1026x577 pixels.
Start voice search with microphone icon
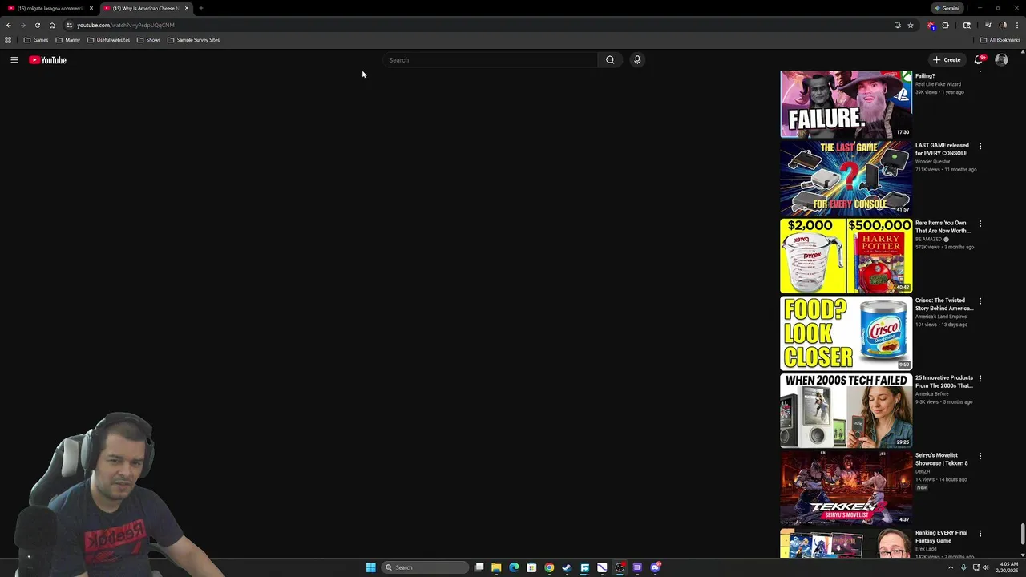(637, 60)
